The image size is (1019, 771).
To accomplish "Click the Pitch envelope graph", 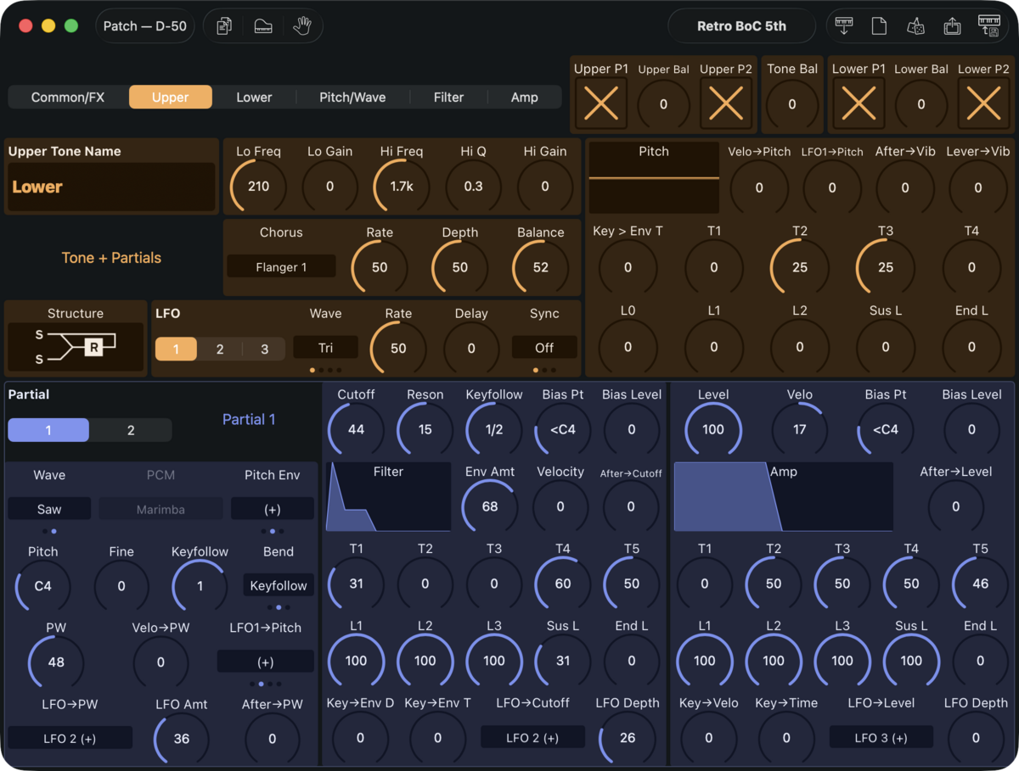I will coord(654,177).
